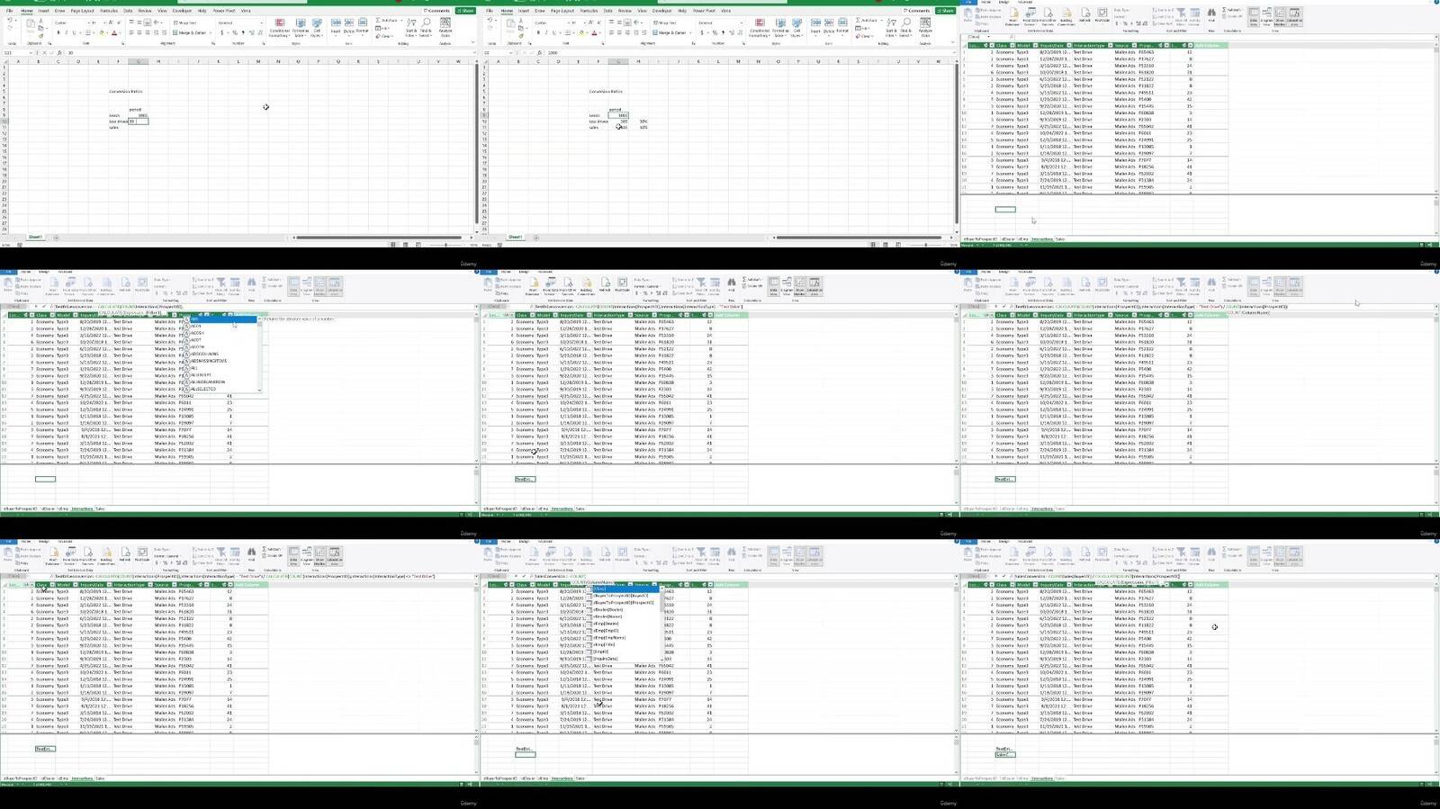Open InteractionType column filter in top-right Power Pivot frame

click(1111, 45)
